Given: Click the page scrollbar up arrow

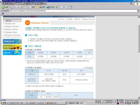Looking at the screenshot, I should tap(139, 17).
